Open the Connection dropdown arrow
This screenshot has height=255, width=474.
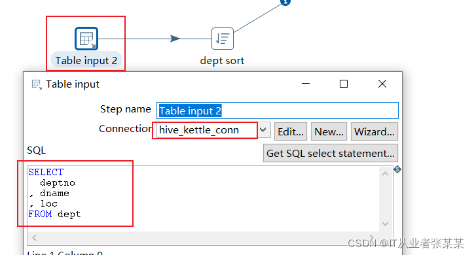pos(263,130)
